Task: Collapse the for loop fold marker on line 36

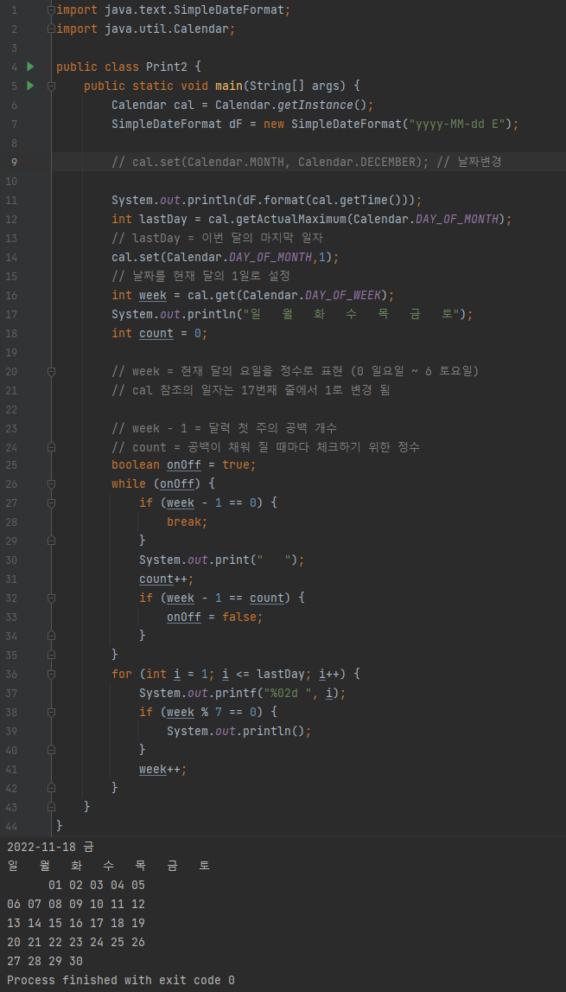Action: (x=51, y=674)
